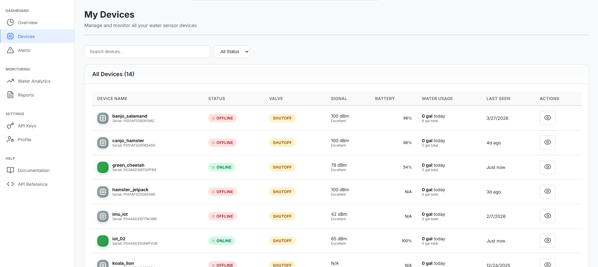Open the Overview pie chart icon

[x=10, y=22]
